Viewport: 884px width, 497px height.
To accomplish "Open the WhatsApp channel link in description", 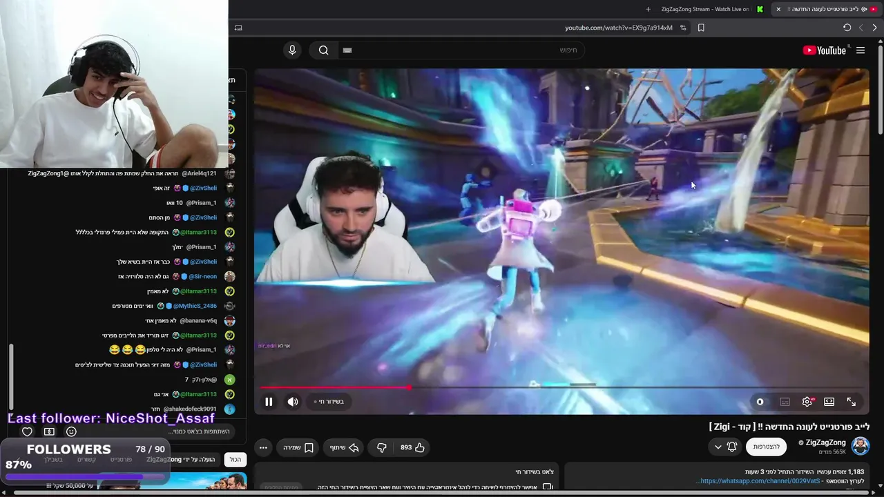I will point(758,481).
